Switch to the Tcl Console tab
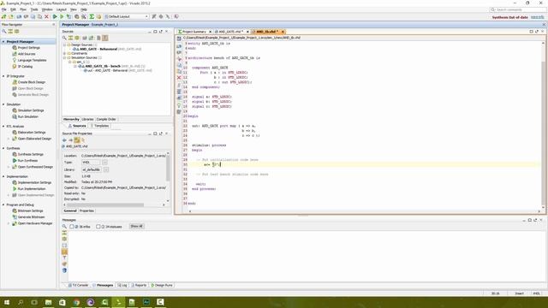 click(78, 285)
